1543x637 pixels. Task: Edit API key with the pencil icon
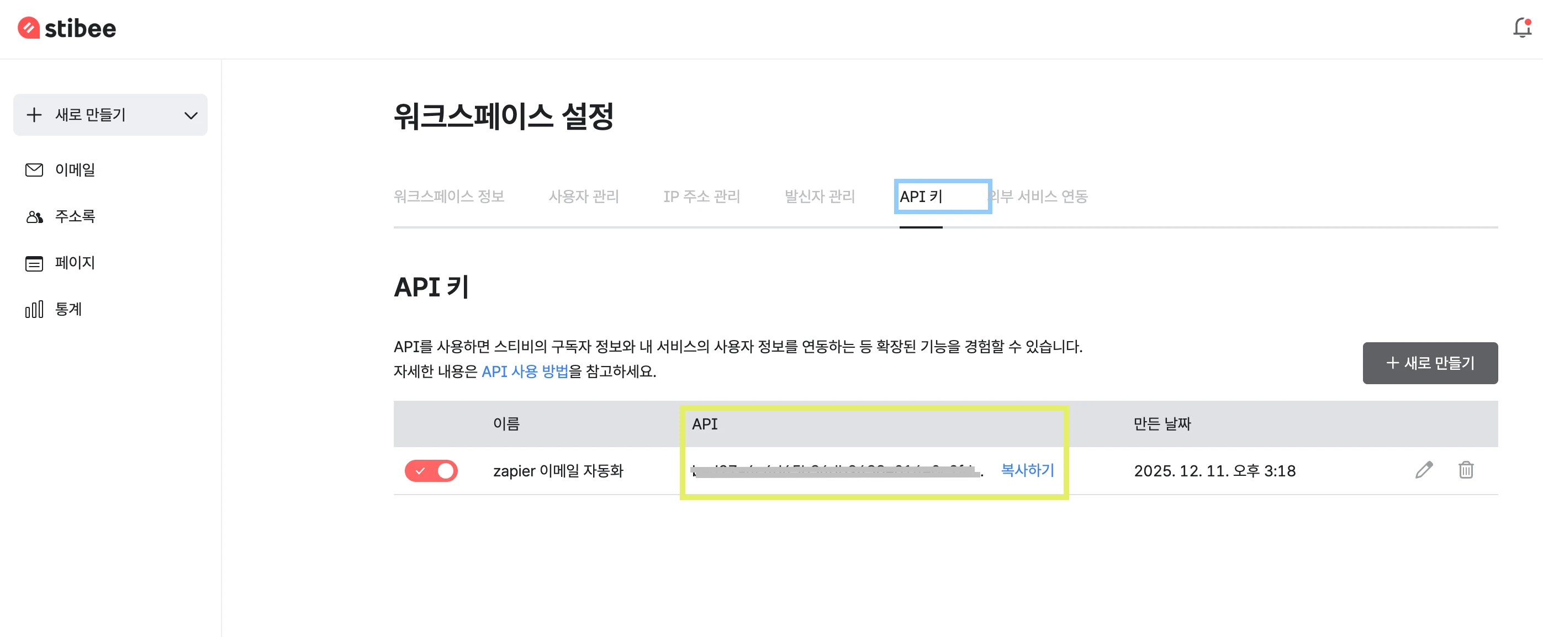(1424, 470)
